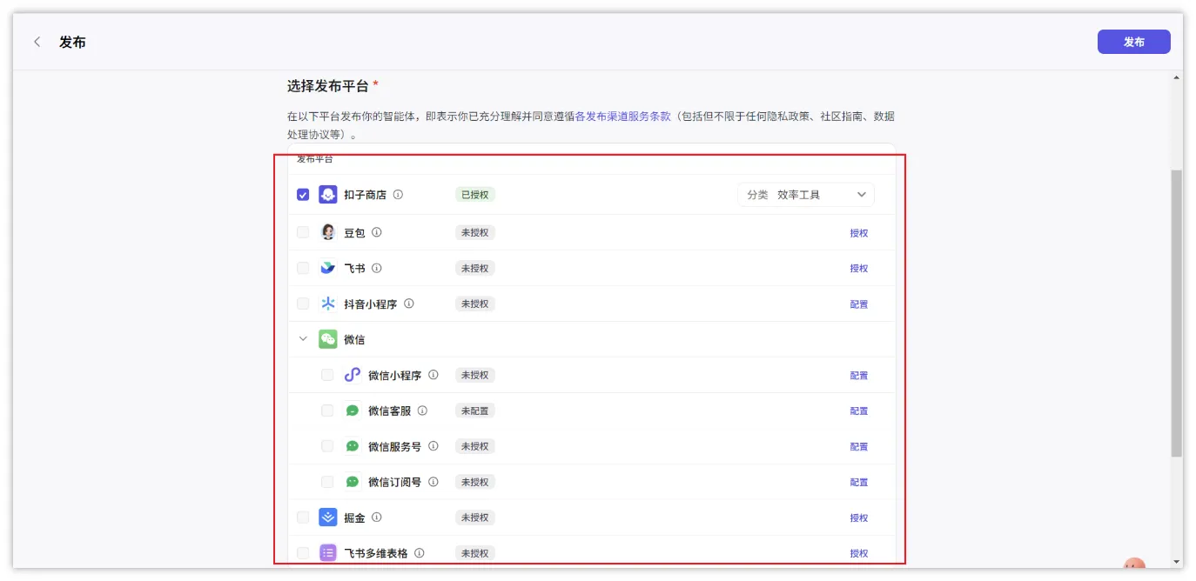The image size is (1196, 581).
Task: Open info icon beside 飞书
Action: 377,268
